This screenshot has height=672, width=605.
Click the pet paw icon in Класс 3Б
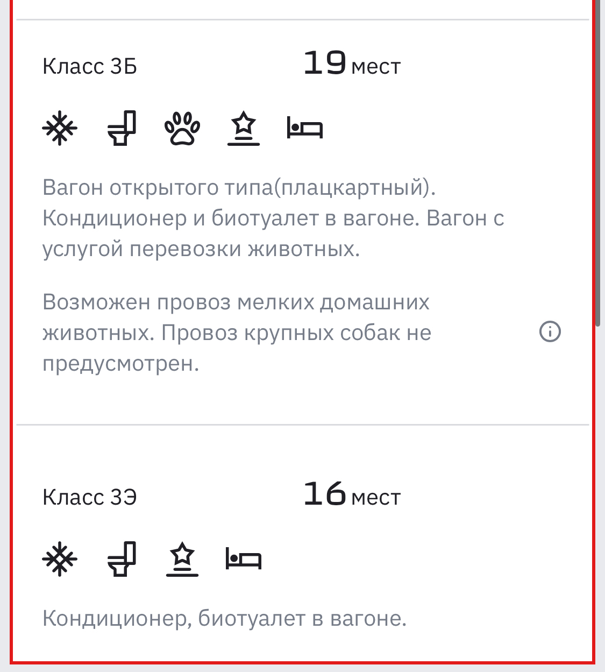182,129
